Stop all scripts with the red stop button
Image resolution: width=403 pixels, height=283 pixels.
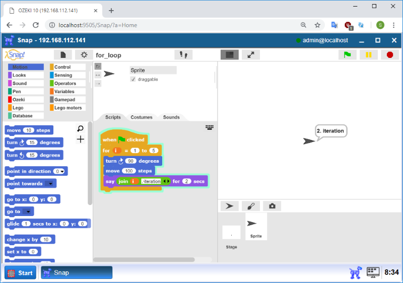(x=389, y=55)
